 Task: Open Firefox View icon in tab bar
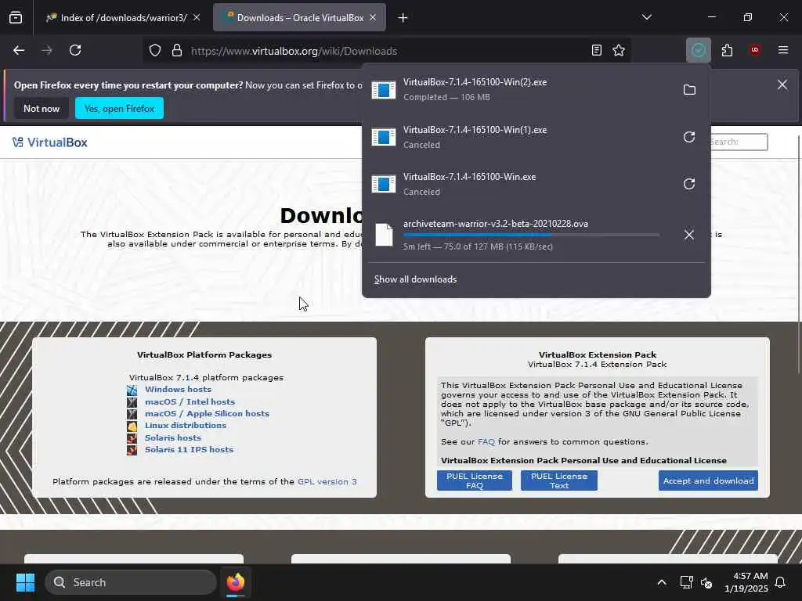(16, 17)
